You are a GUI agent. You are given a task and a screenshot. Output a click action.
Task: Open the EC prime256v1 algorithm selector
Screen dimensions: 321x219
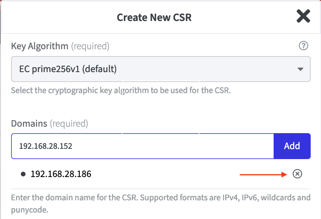click(153, 69)
